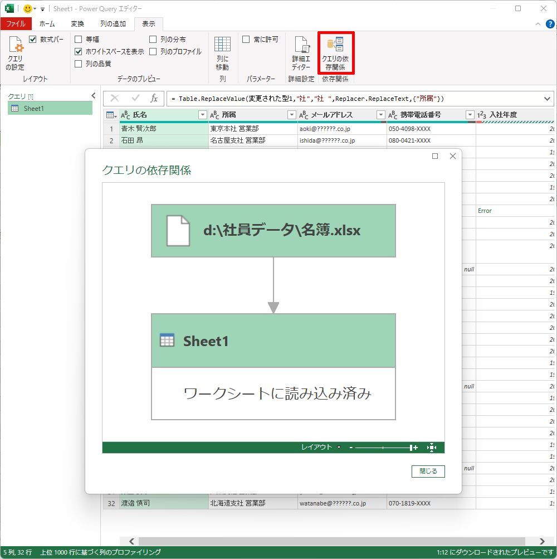The width and height of the screenshot is (557, 559).
Task: Enable the 等幅 checkbox
Action: click(x=79, y=40)
